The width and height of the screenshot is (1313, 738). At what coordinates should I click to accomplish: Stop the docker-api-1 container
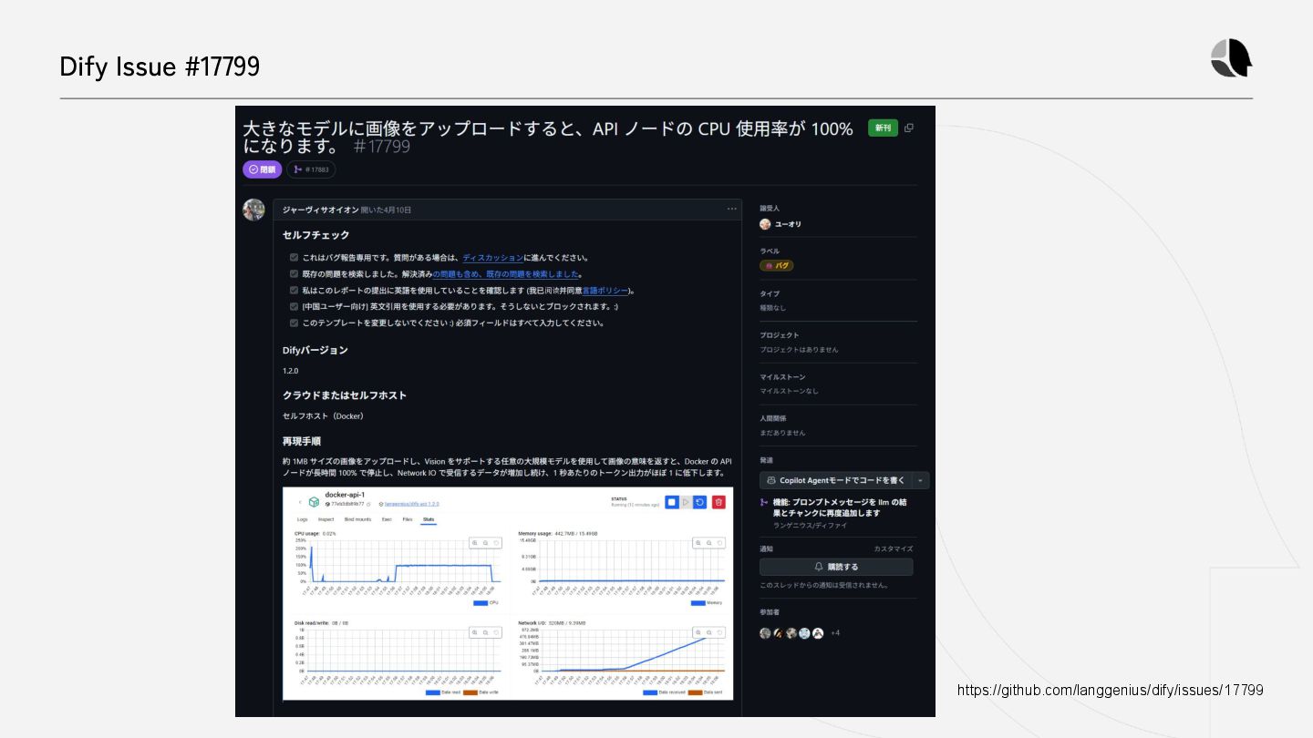coord(672,502)
